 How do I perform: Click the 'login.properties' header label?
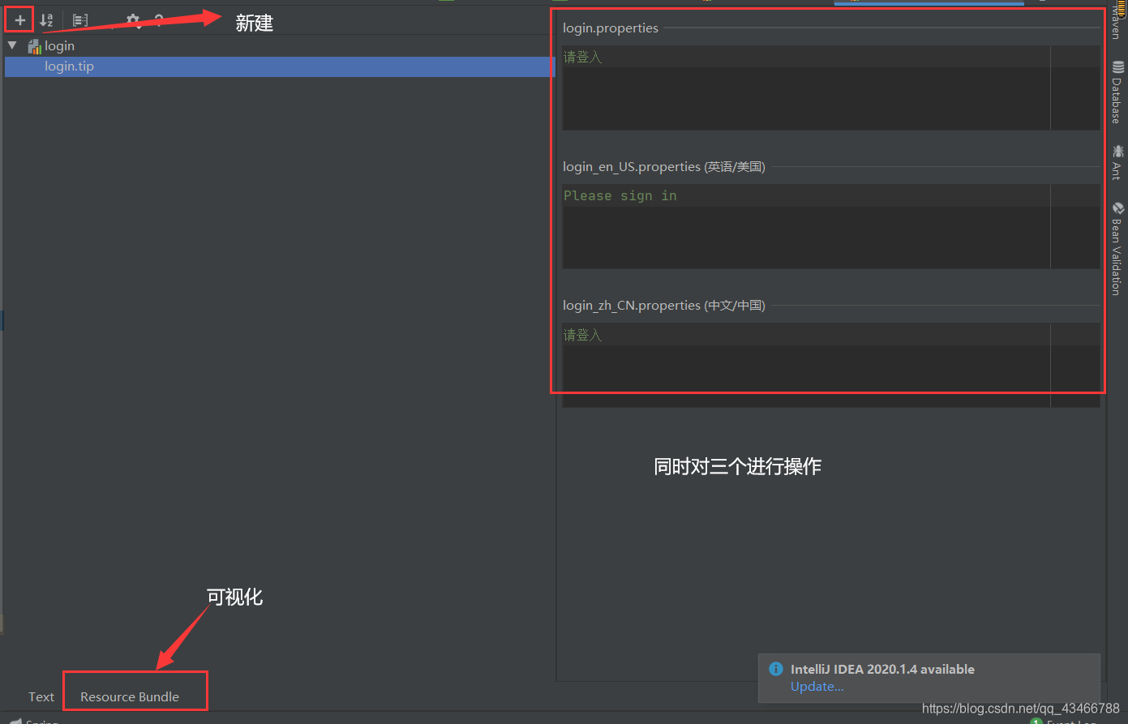point(611,28)
